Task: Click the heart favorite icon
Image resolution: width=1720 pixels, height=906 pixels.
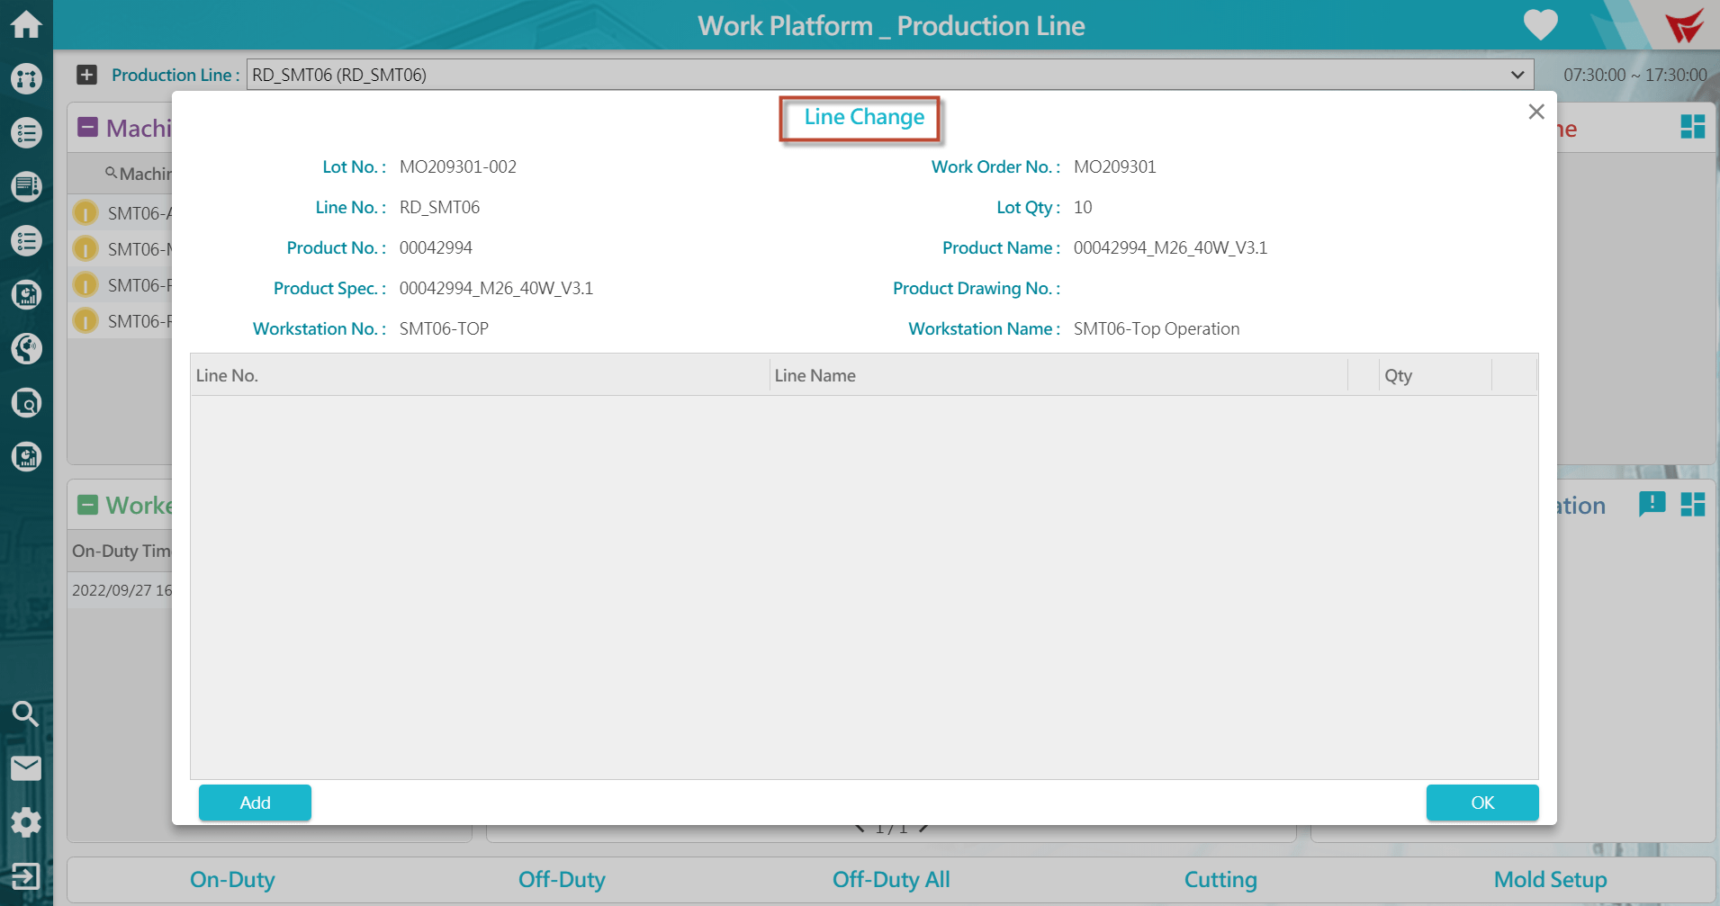Action: pyautogui.click(x=1540, y=24)
